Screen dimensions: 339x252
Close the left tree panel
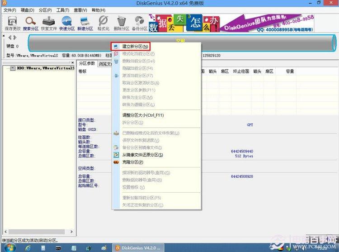coord(73,62)
